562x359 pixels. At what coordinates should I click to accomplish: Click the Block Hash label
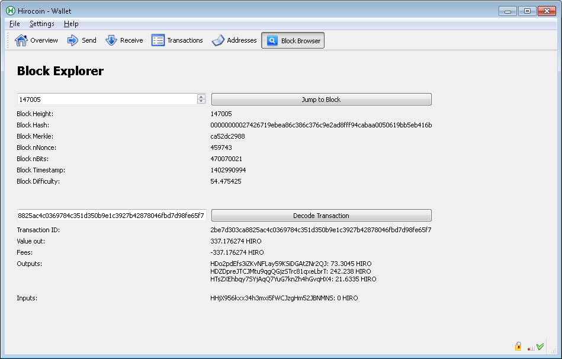click(33, 125)
